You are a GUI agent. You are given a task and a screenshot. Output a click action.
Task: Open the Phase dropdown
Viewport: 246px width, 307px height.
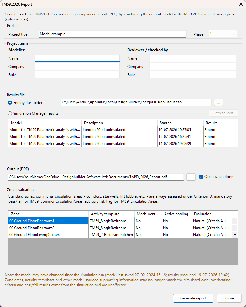pyautogui.click(x=222, y=34)
